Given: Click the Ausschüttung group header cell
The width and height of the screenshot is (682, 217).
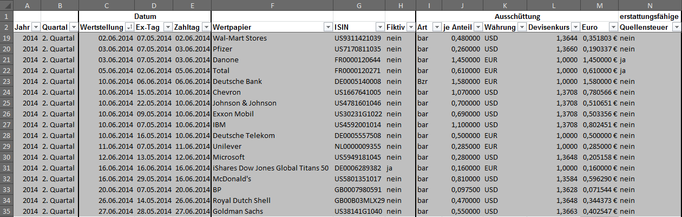Looking at the screenshot, I should pos(517,16).
